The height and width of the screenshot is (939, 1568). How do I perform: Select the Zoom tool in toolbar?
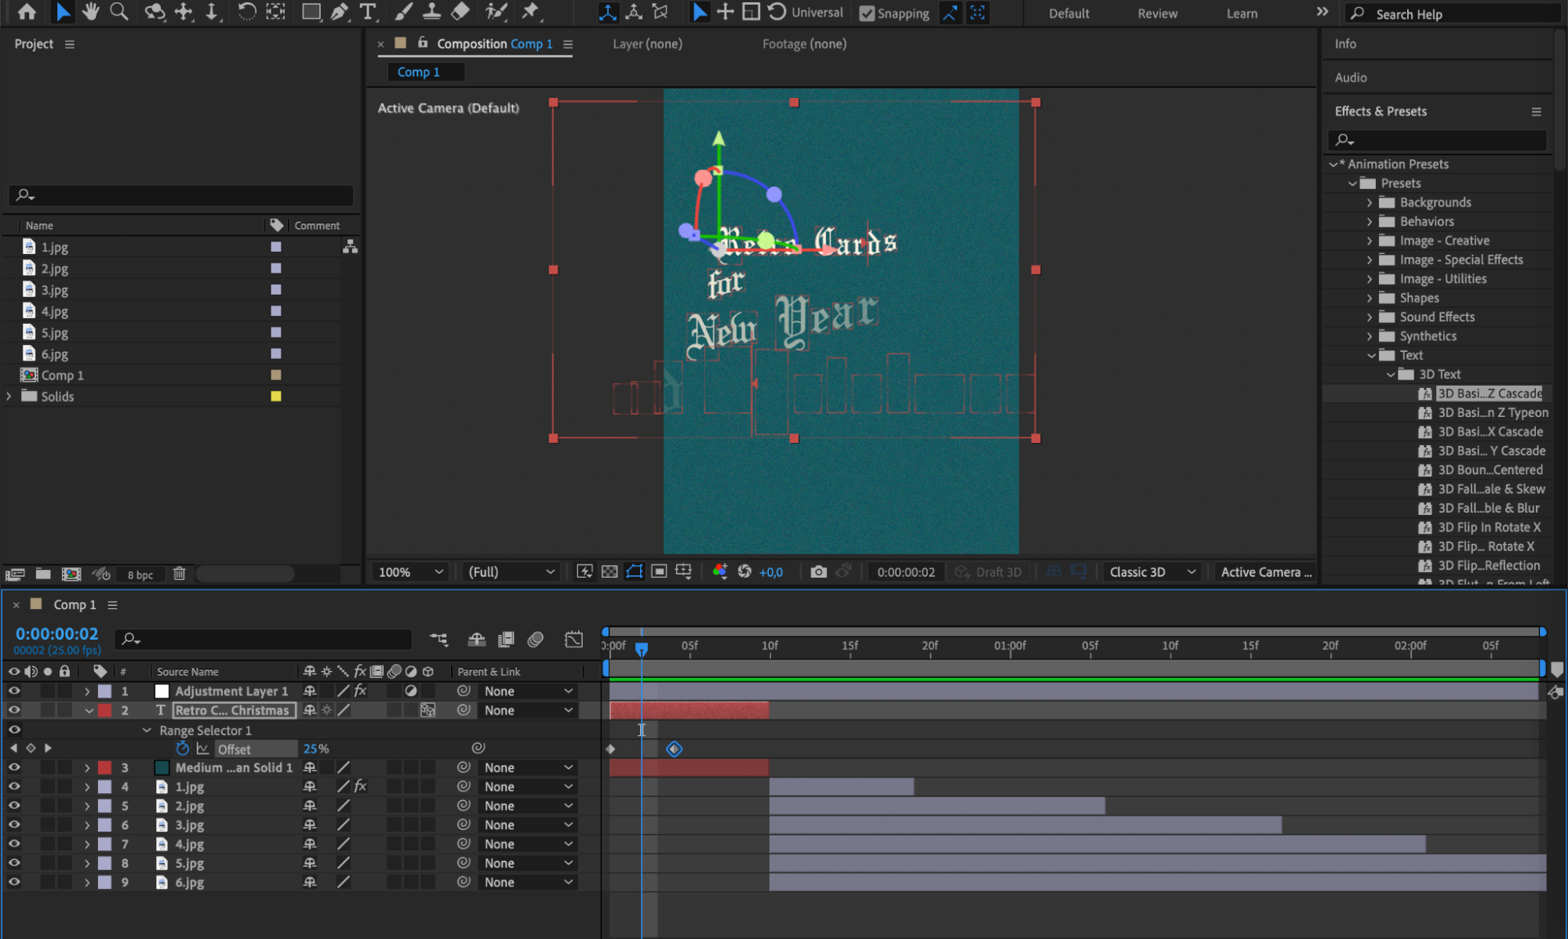pos(118,12)
